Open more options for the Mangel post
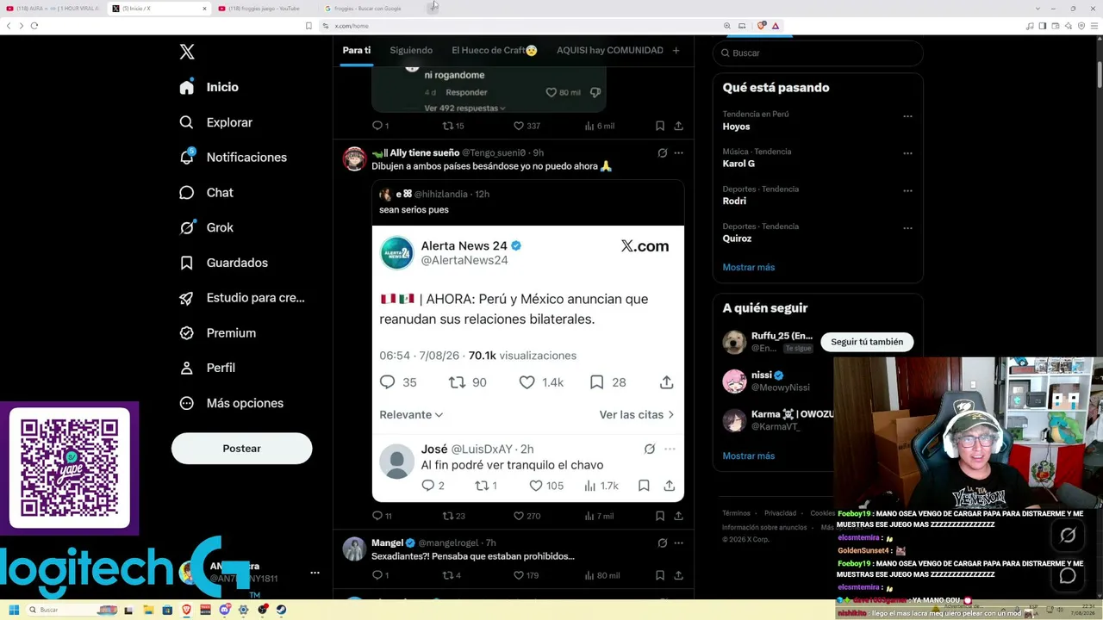The width and height of the screenshot is (1103, 620). (679, 543)
